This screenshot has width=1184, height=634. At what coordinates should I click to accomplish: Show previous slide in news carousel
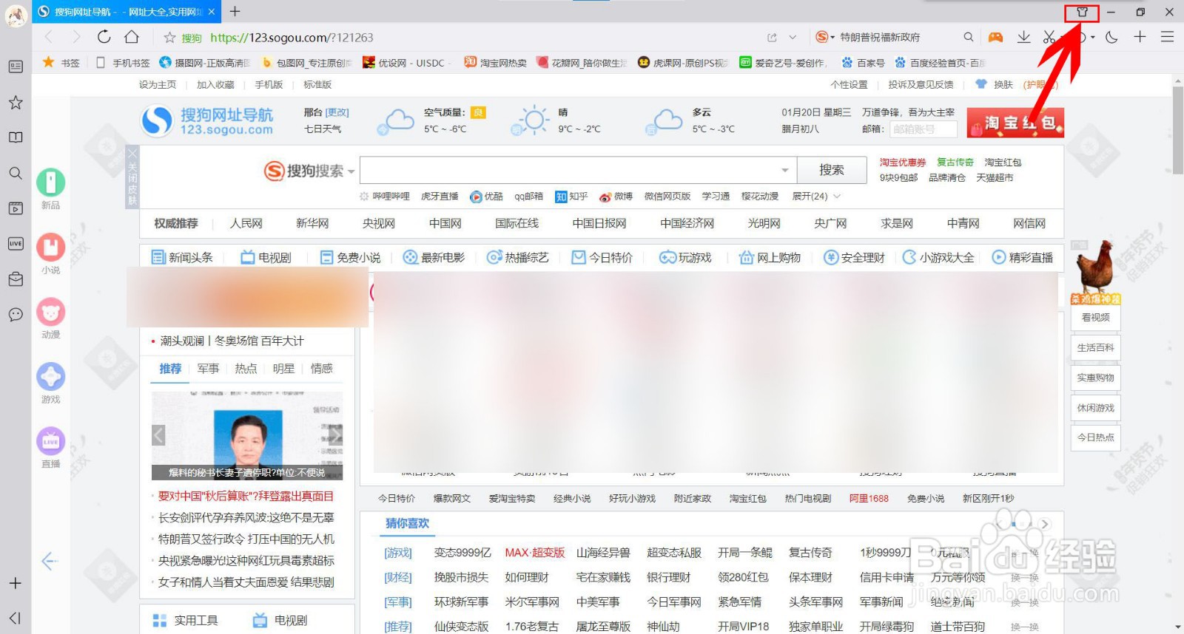(158, 434)
